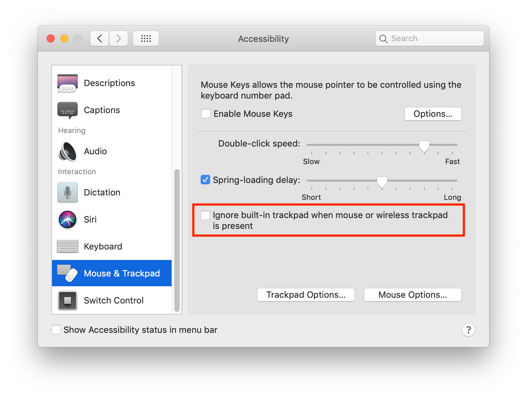Open Mouse Keys Options... button
527x397 pixels.
tap(433, 114)
